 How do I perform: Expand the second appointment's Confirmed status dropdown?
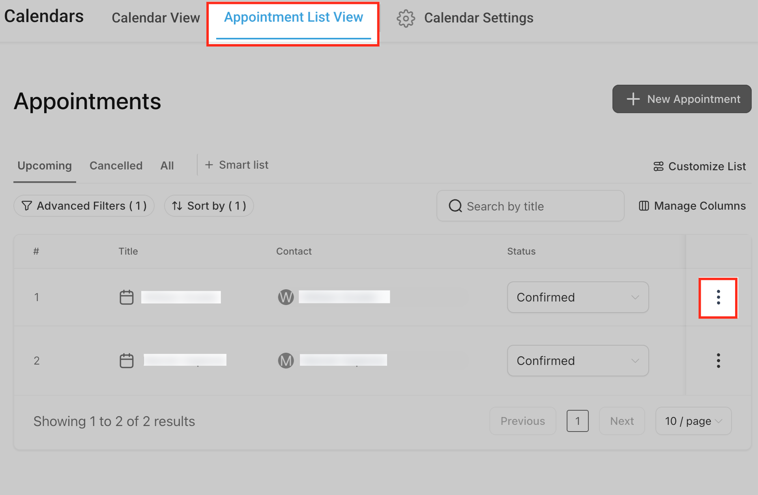point(578,361)
